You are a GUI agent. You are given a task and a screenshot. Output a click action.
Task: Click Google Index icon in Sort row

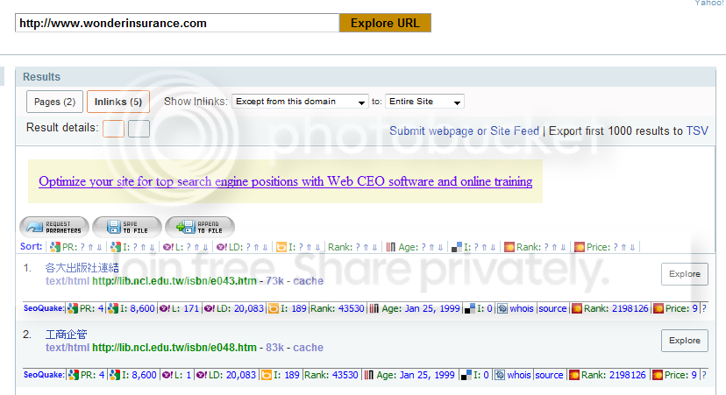[115, 248]
